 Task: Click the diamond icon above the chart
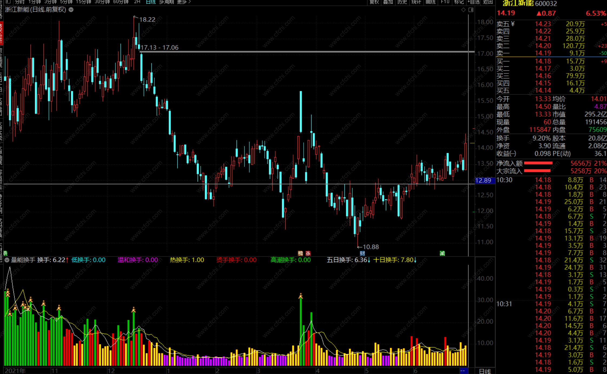point(463,10)
